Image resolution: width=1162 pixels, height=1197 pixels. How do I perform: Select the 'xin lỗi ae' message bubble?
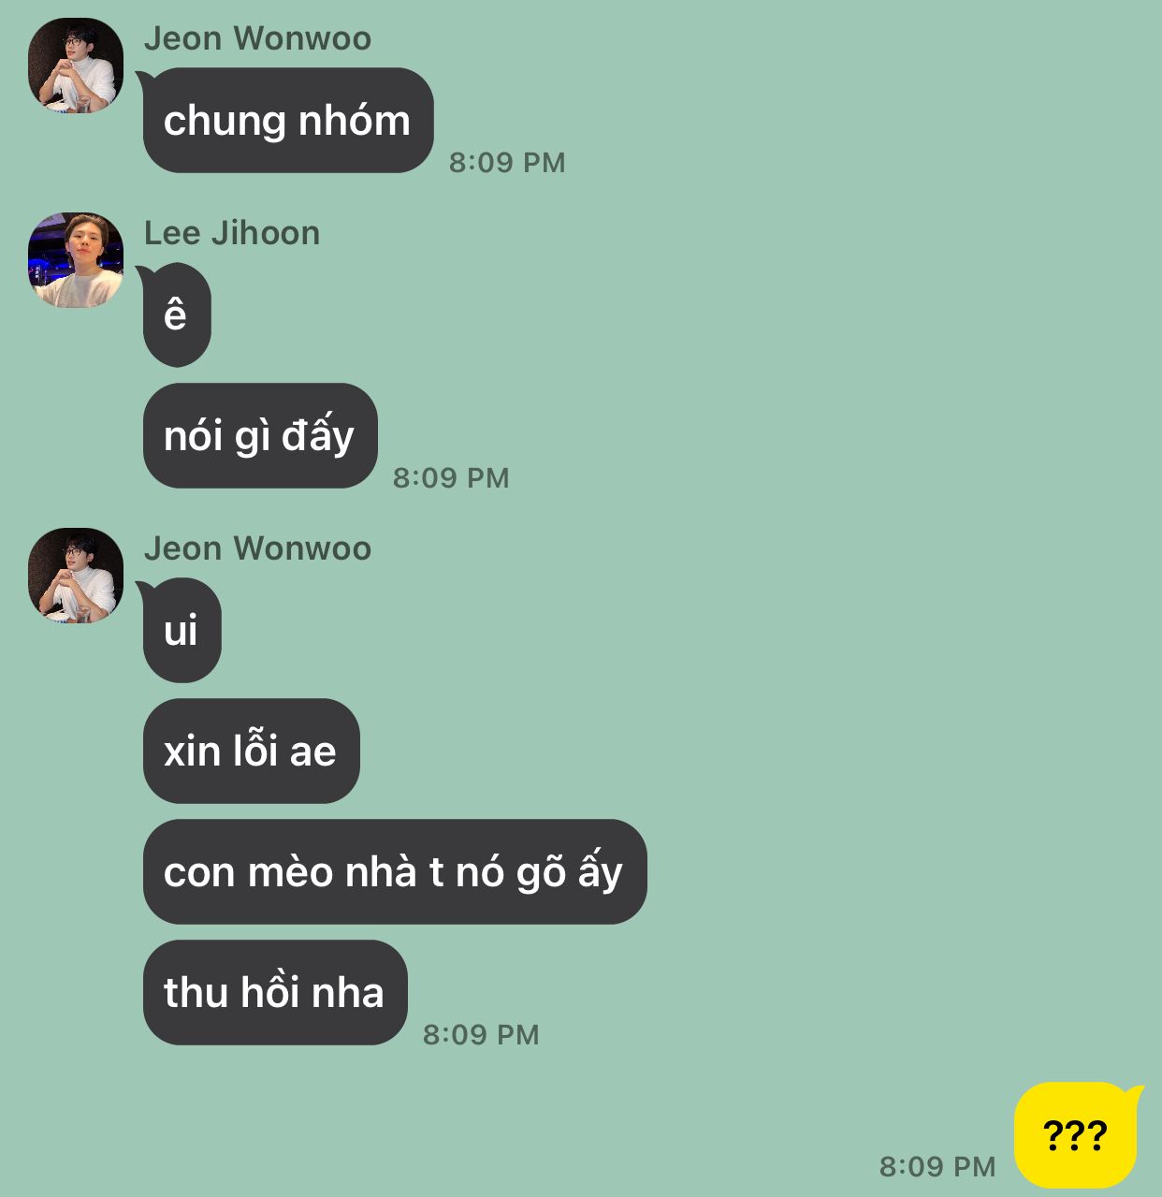tap(251, 751)
